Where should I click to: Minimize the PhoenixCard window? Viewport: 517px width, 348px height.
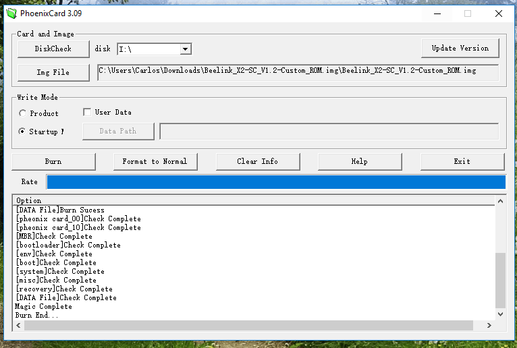[x=436, y=13]
